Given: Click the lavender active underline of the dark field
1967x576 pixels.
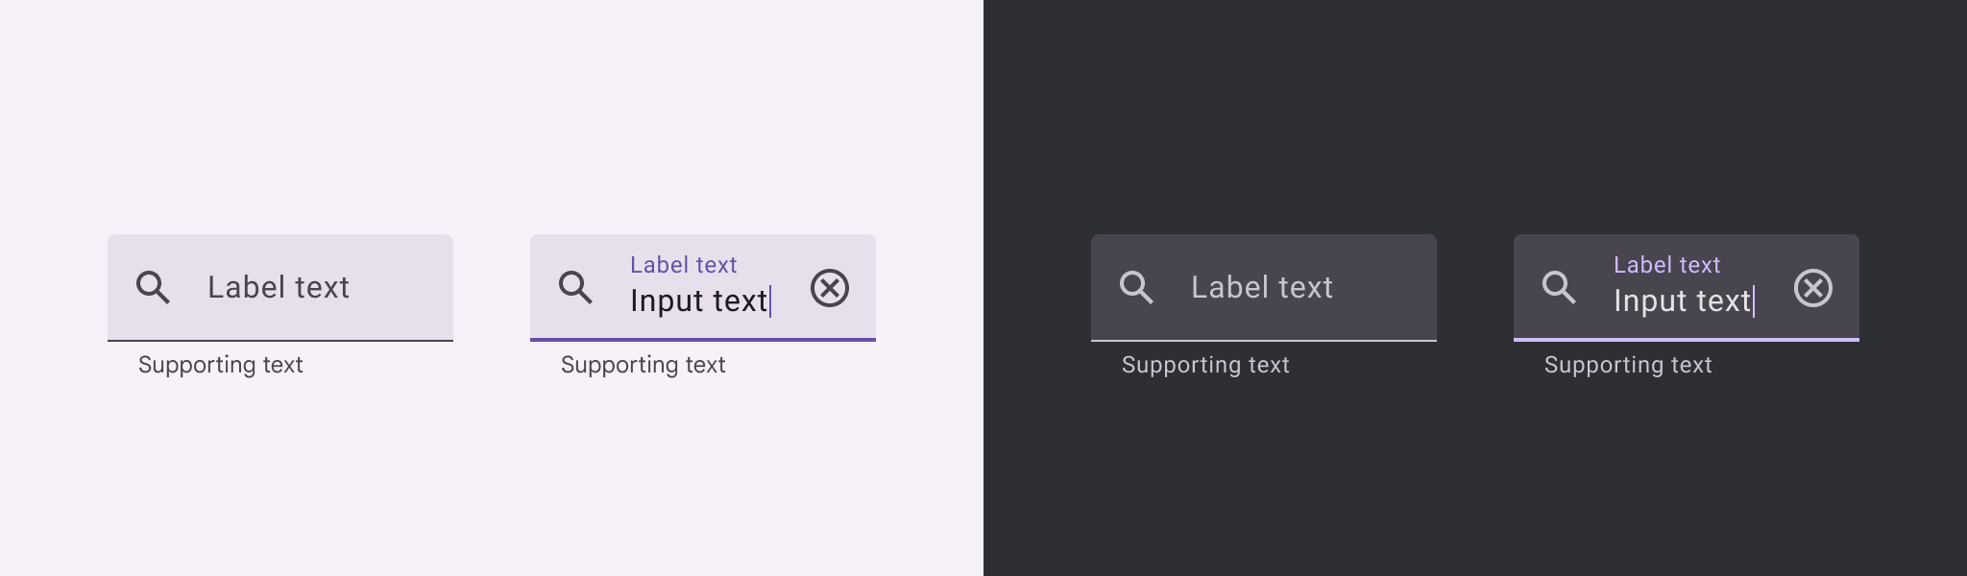Looking at the screenshot, I should pyautogui.click(x=1687, y=339).
